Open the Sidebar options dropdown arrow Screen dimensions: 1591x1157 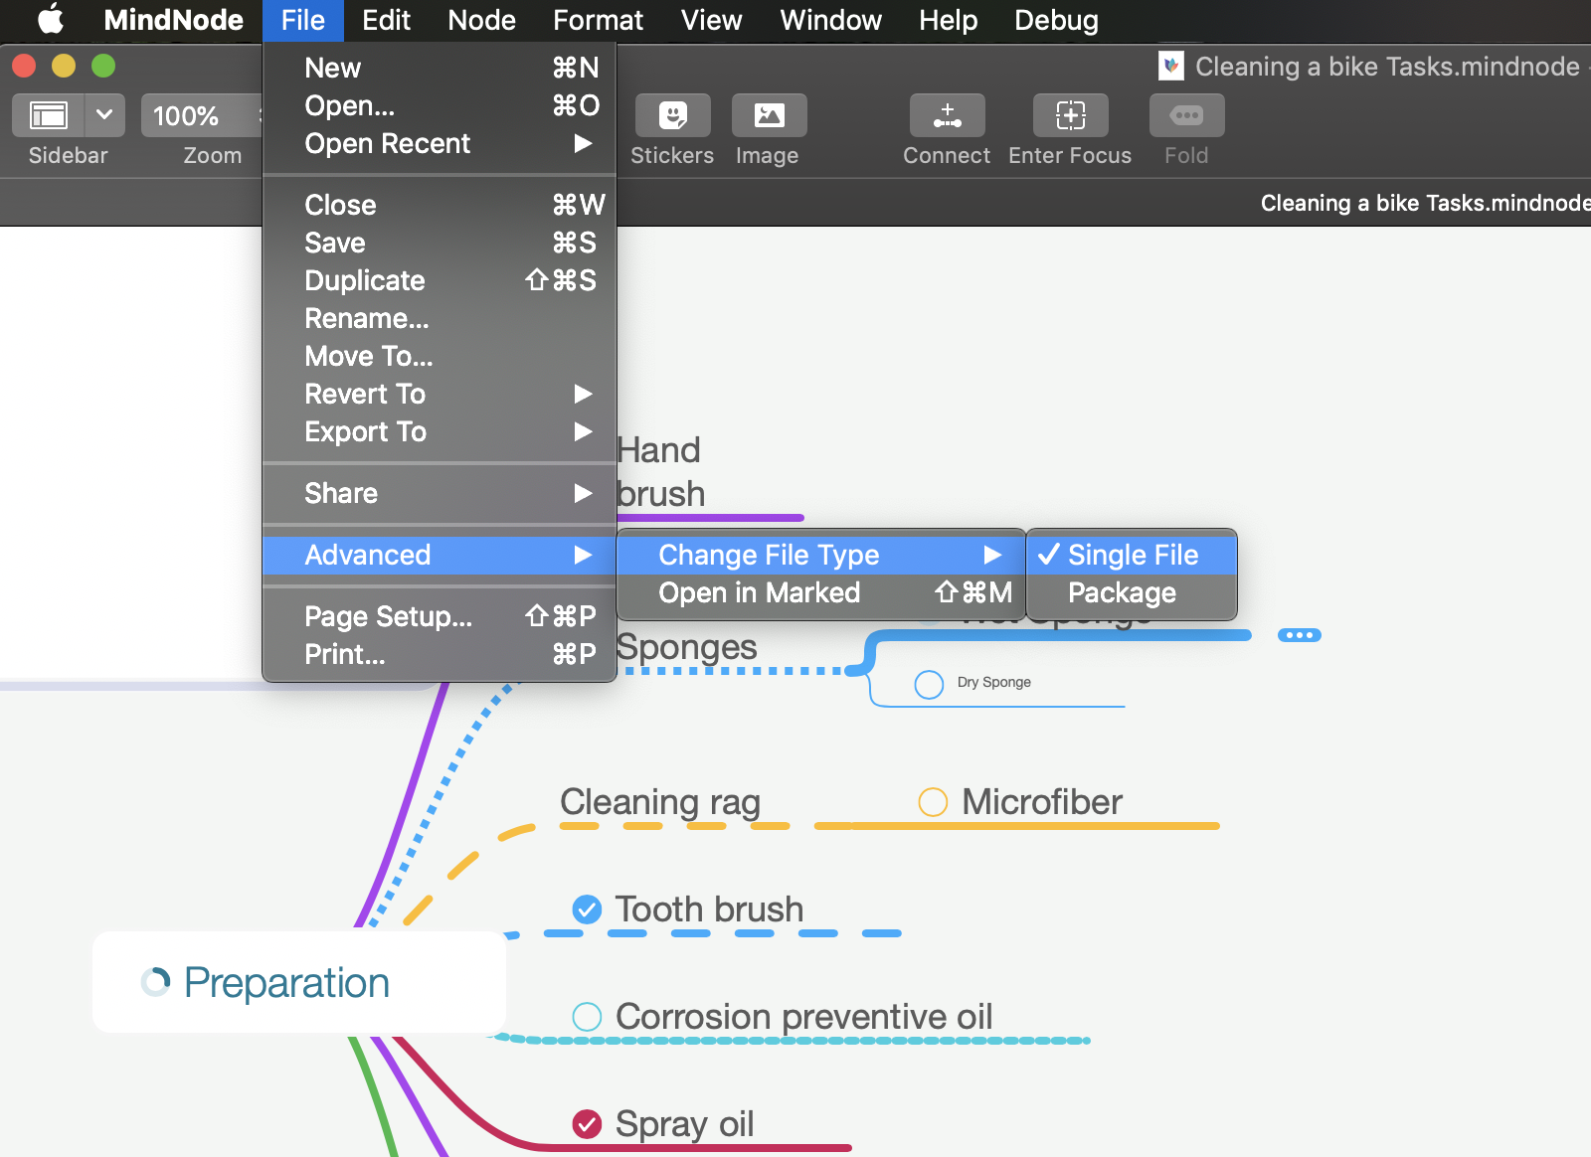pyautogui.click(x=104, y=115)
